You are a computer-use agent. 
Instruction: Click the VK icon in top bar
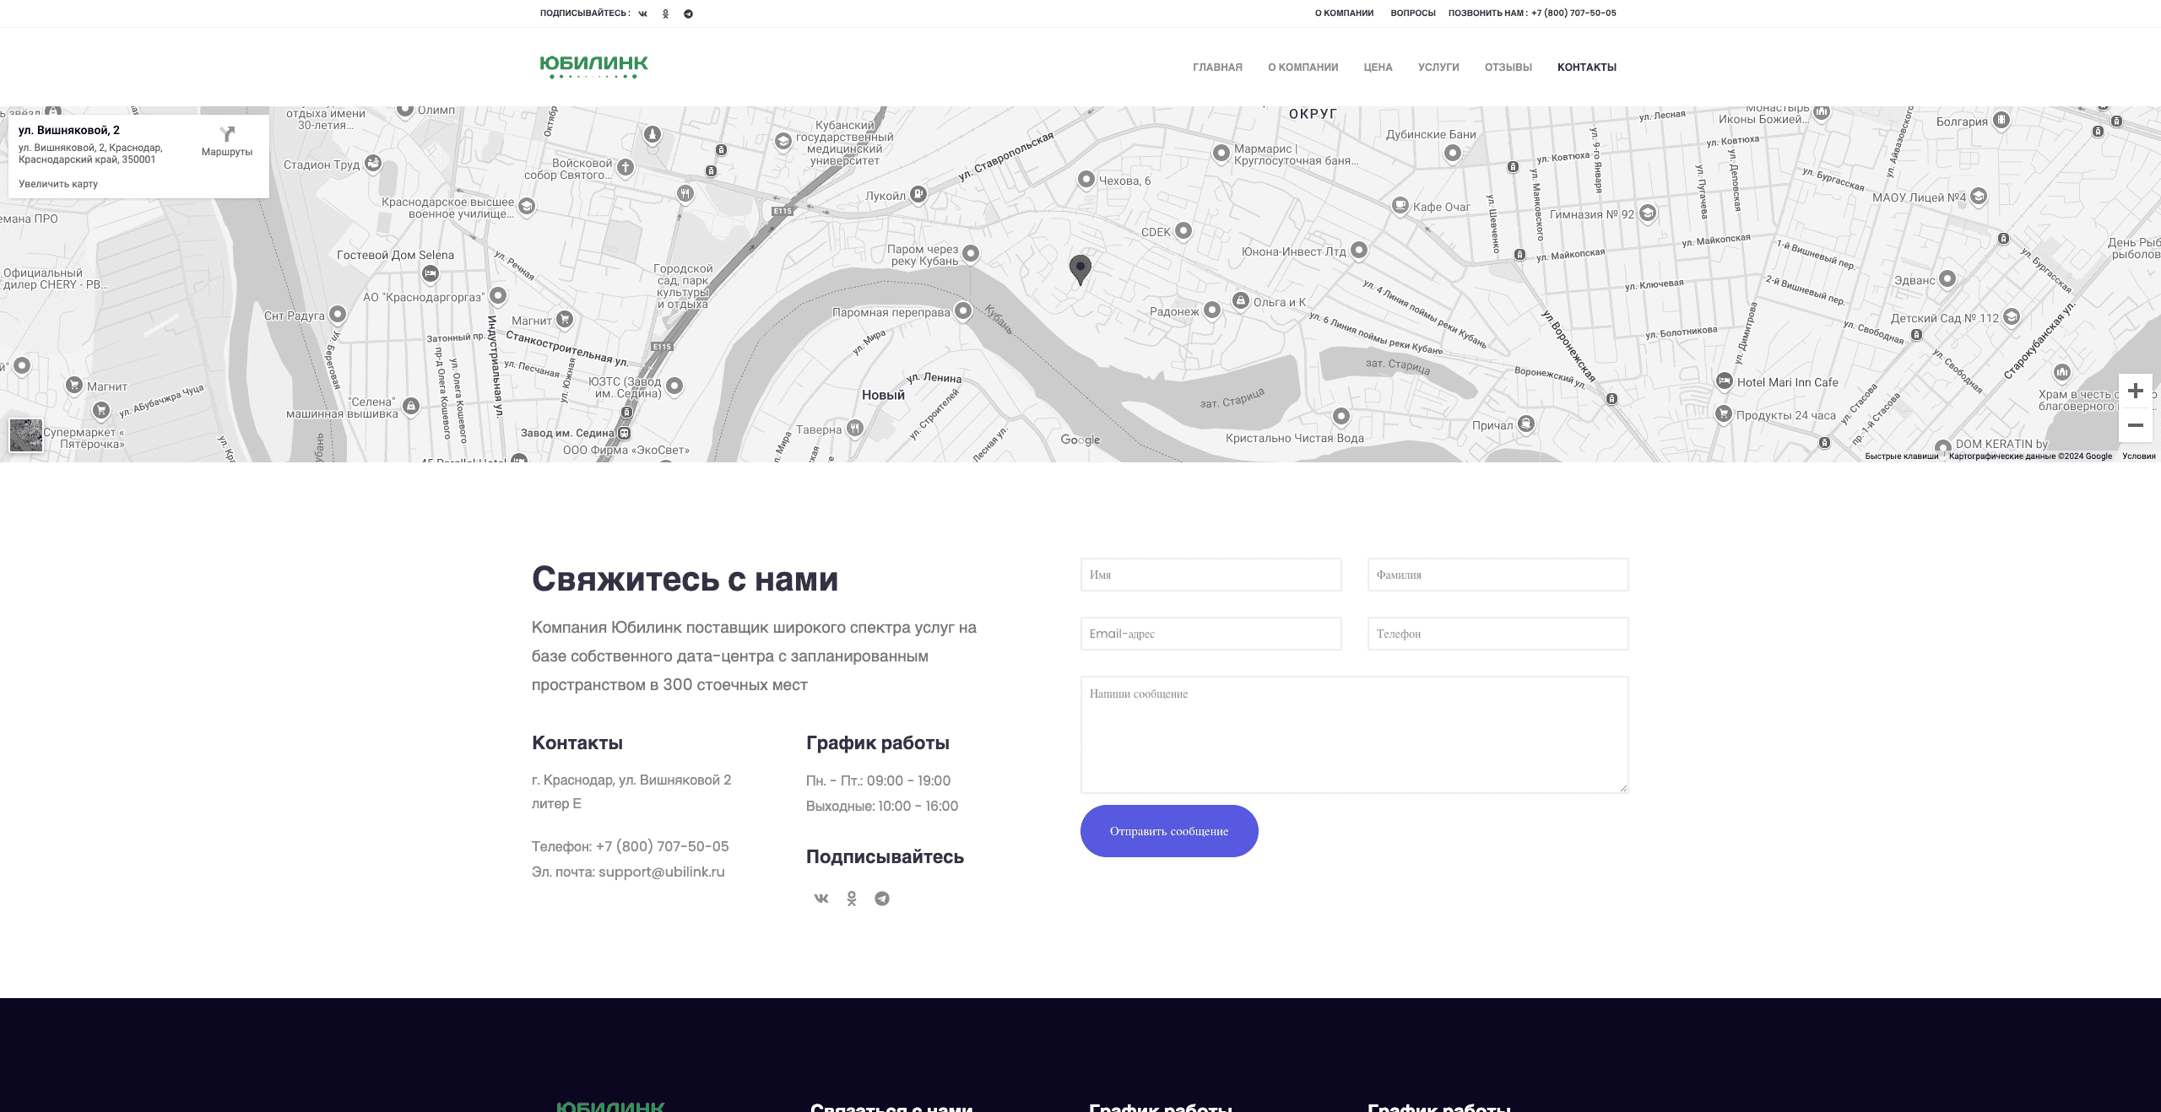pos(643,13)
